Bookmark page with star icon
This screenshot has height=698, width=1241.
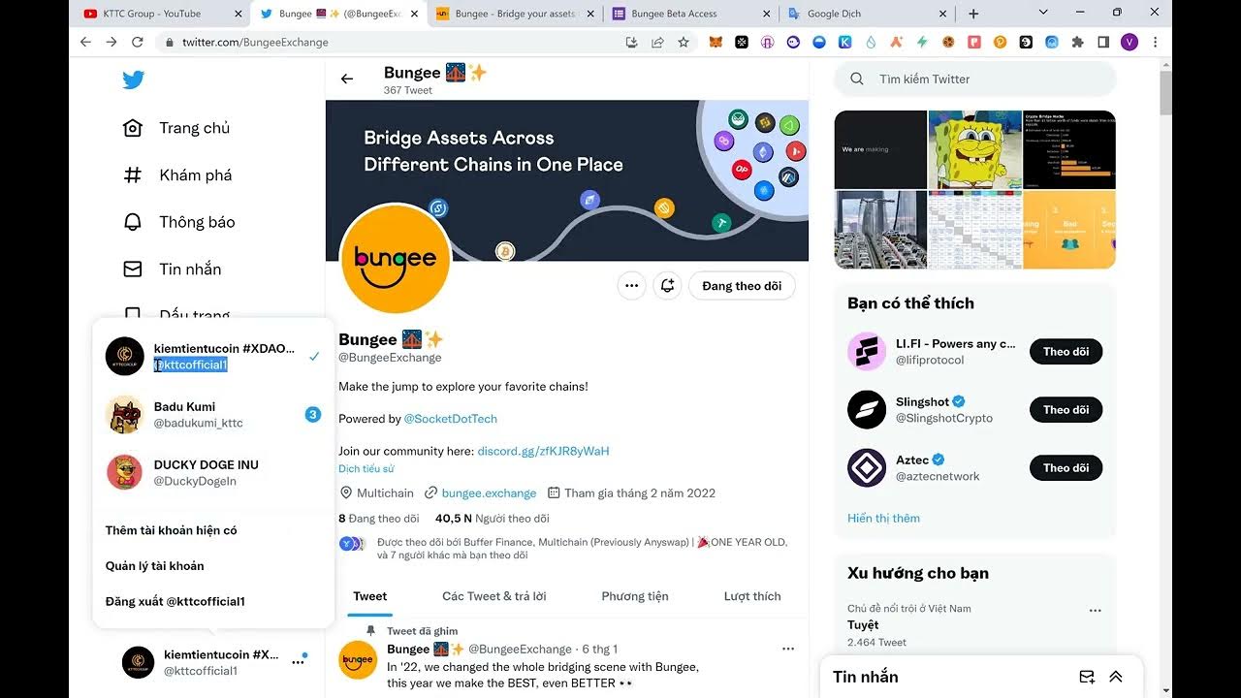[684, 42]
